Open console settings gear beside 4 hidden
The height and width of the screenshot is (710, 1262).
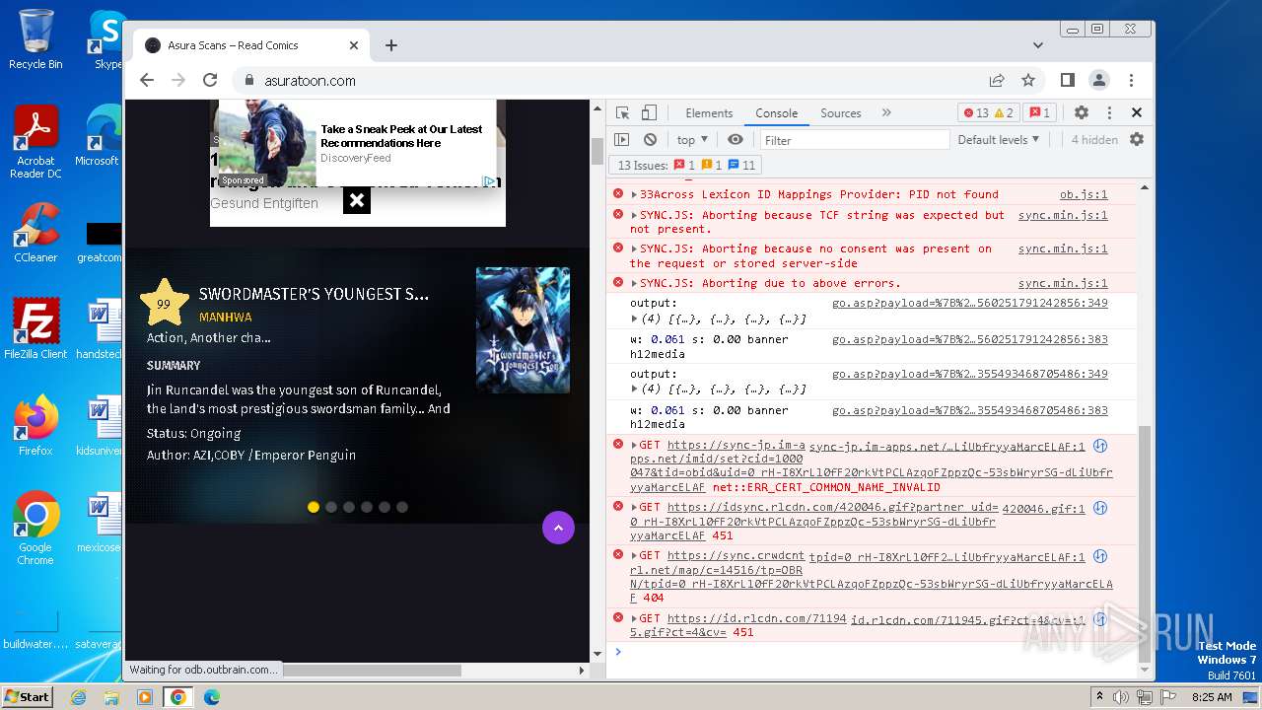click(1137, 140)
